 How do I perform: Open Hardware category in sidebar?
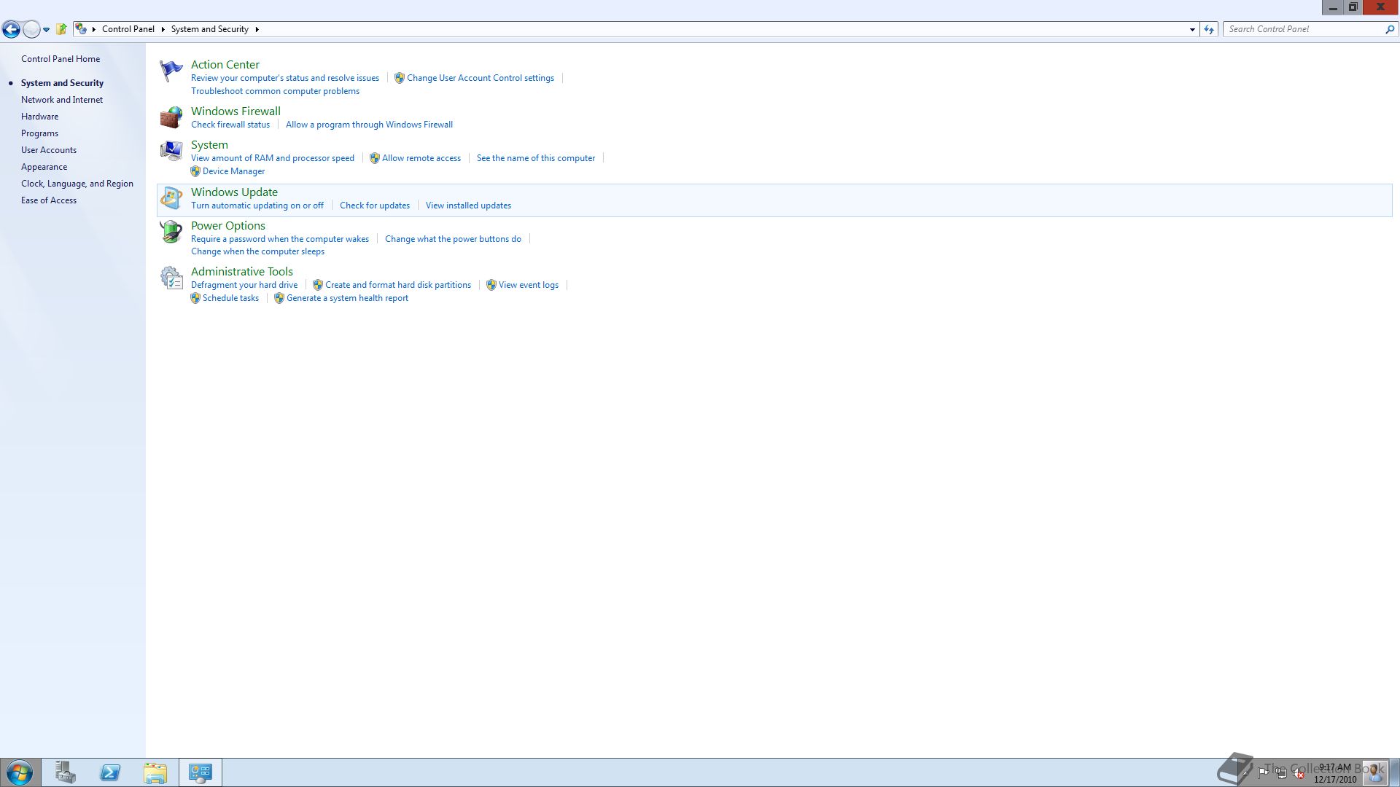(x=39, y=117)
